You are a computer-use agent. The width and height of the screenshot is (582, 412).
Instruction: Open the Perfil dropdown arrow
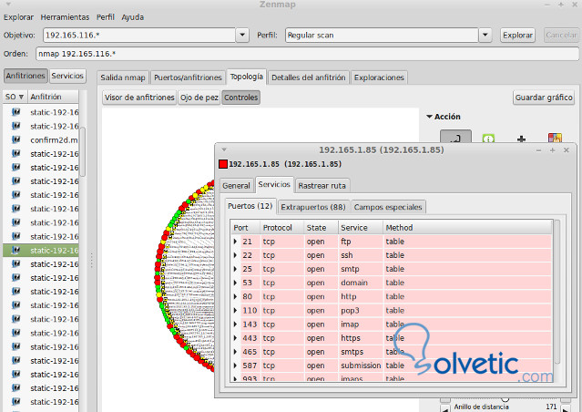click(485, 36)
